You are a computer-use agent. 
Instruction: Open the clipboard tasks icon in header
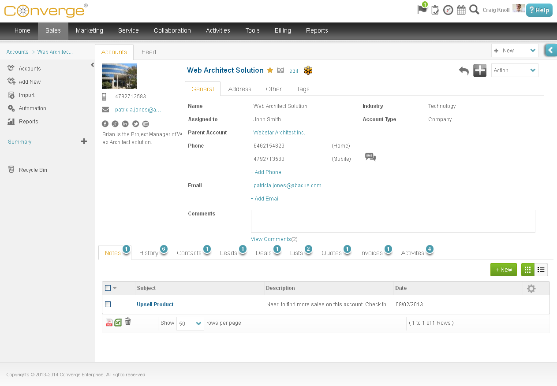[435, 10]
